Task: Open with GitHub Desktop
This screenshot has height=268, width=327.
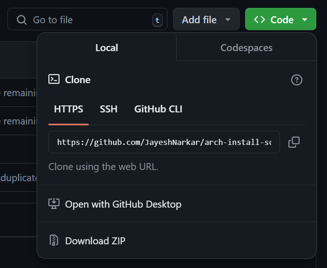Action: pyautogui.click(x=177, y=204)
